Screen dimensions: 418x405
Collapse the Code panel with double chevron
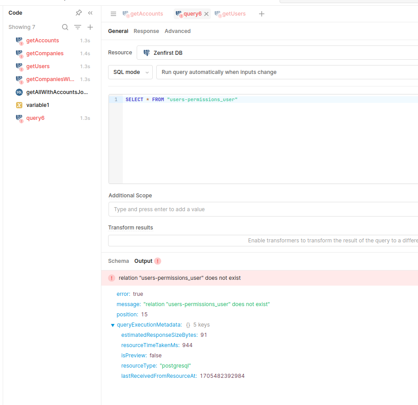click(x=90, y=13)
